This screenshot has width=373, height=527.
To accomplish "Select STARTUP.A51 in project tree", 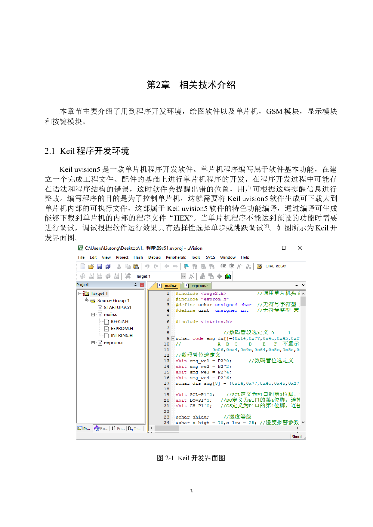I will point(117,308).
